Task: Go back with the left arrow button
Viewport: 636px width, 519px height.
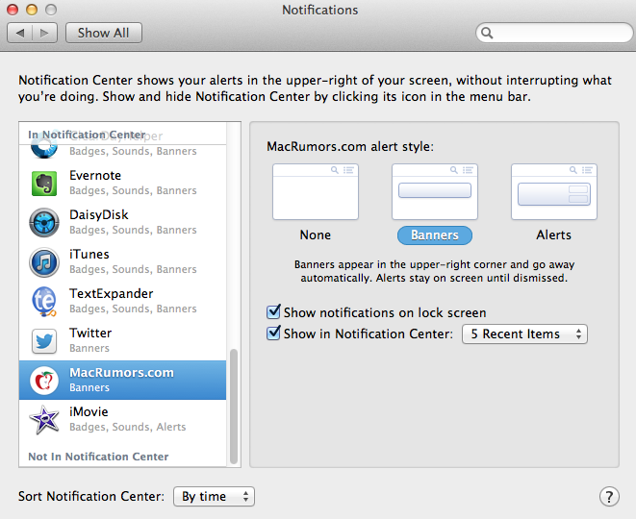Action: [20, 33]
